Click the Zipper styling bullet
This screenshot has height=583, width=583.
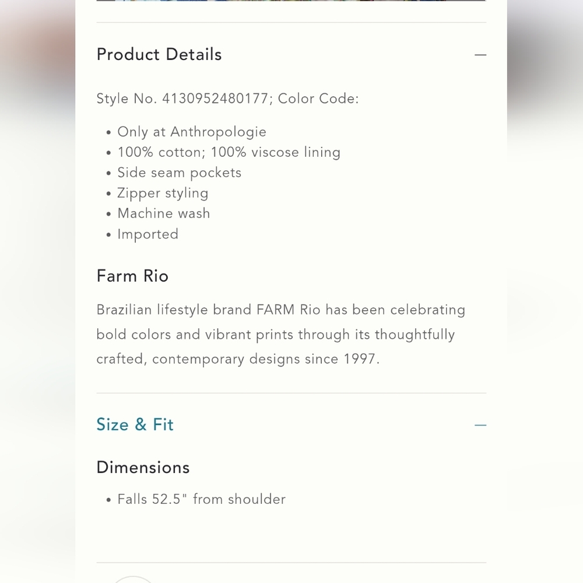point(163,194)
